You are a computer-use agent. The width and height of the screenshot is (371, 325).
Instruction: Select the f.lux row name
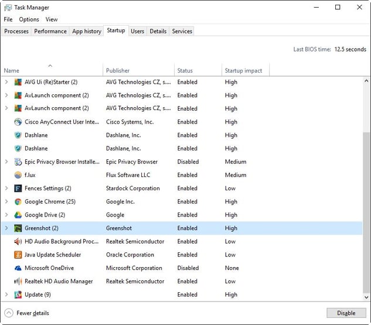tap(30, 175)
